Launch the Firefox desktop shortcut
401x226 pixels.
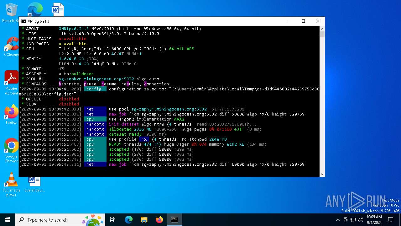click(11, 115)
